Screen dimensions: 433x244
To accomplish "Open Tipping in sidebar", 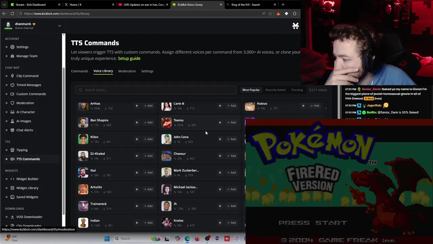I will (22, 150).
